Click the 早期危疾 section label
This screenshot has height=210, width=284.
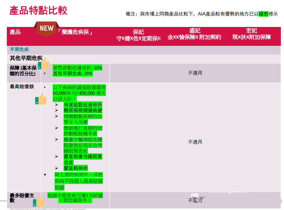click(x=20, y=49)
